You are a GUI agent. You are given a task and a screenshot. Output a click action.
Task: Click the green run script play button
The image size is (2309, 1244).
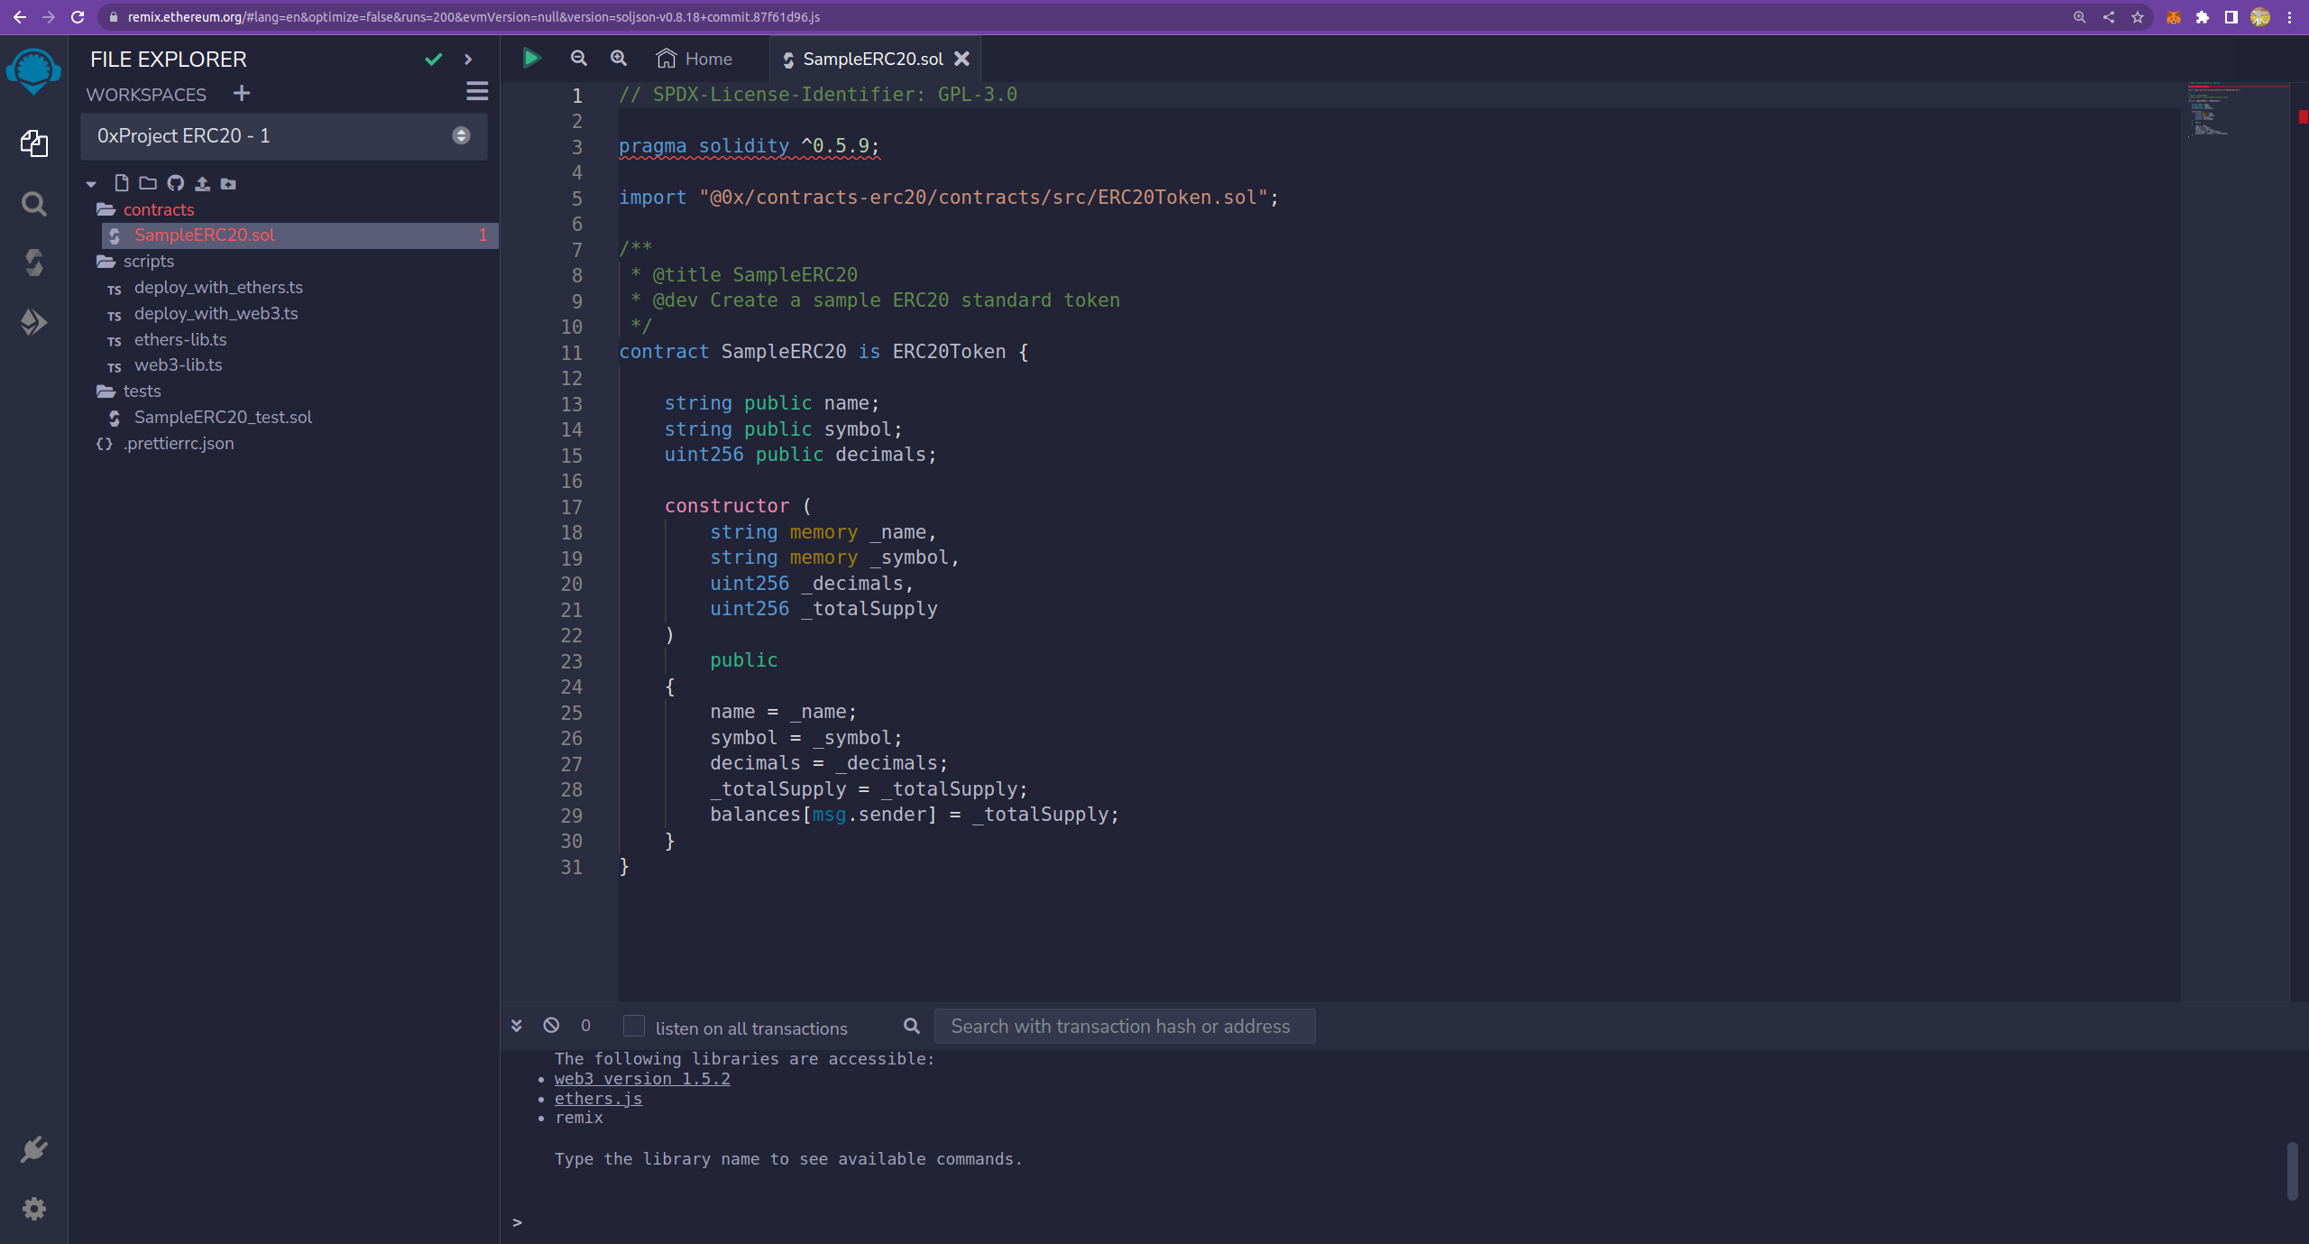[531, 59]
